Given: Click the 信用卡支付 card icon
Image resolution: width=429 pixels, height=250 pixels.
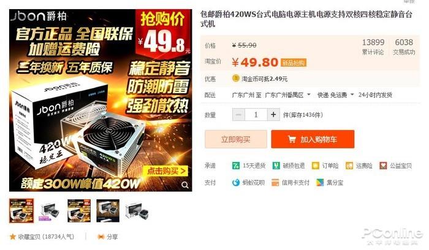Looking at the screenshot, I should pyautogui.click(x=275, y=183).
